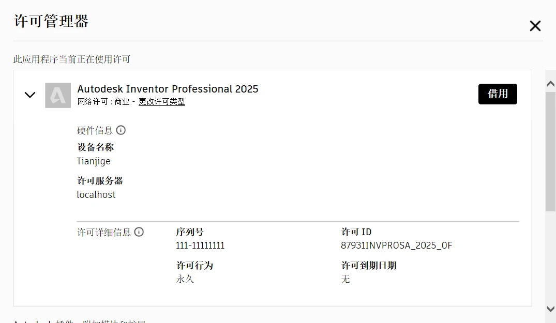Click the scrollbar up arrow

click(x=550, y=84)
